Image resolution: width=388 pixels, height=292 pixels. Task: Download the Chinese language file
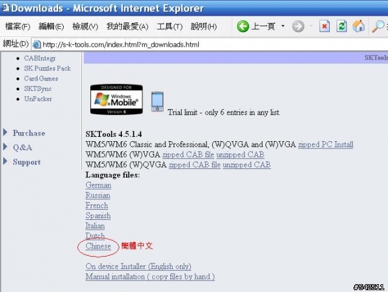[98, 246]
